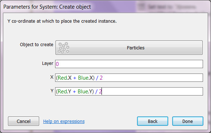The image size is (211, 133).
Task: Click the dialog title 'Parameters for System: Create object'
Action: [x=47, y=7]
